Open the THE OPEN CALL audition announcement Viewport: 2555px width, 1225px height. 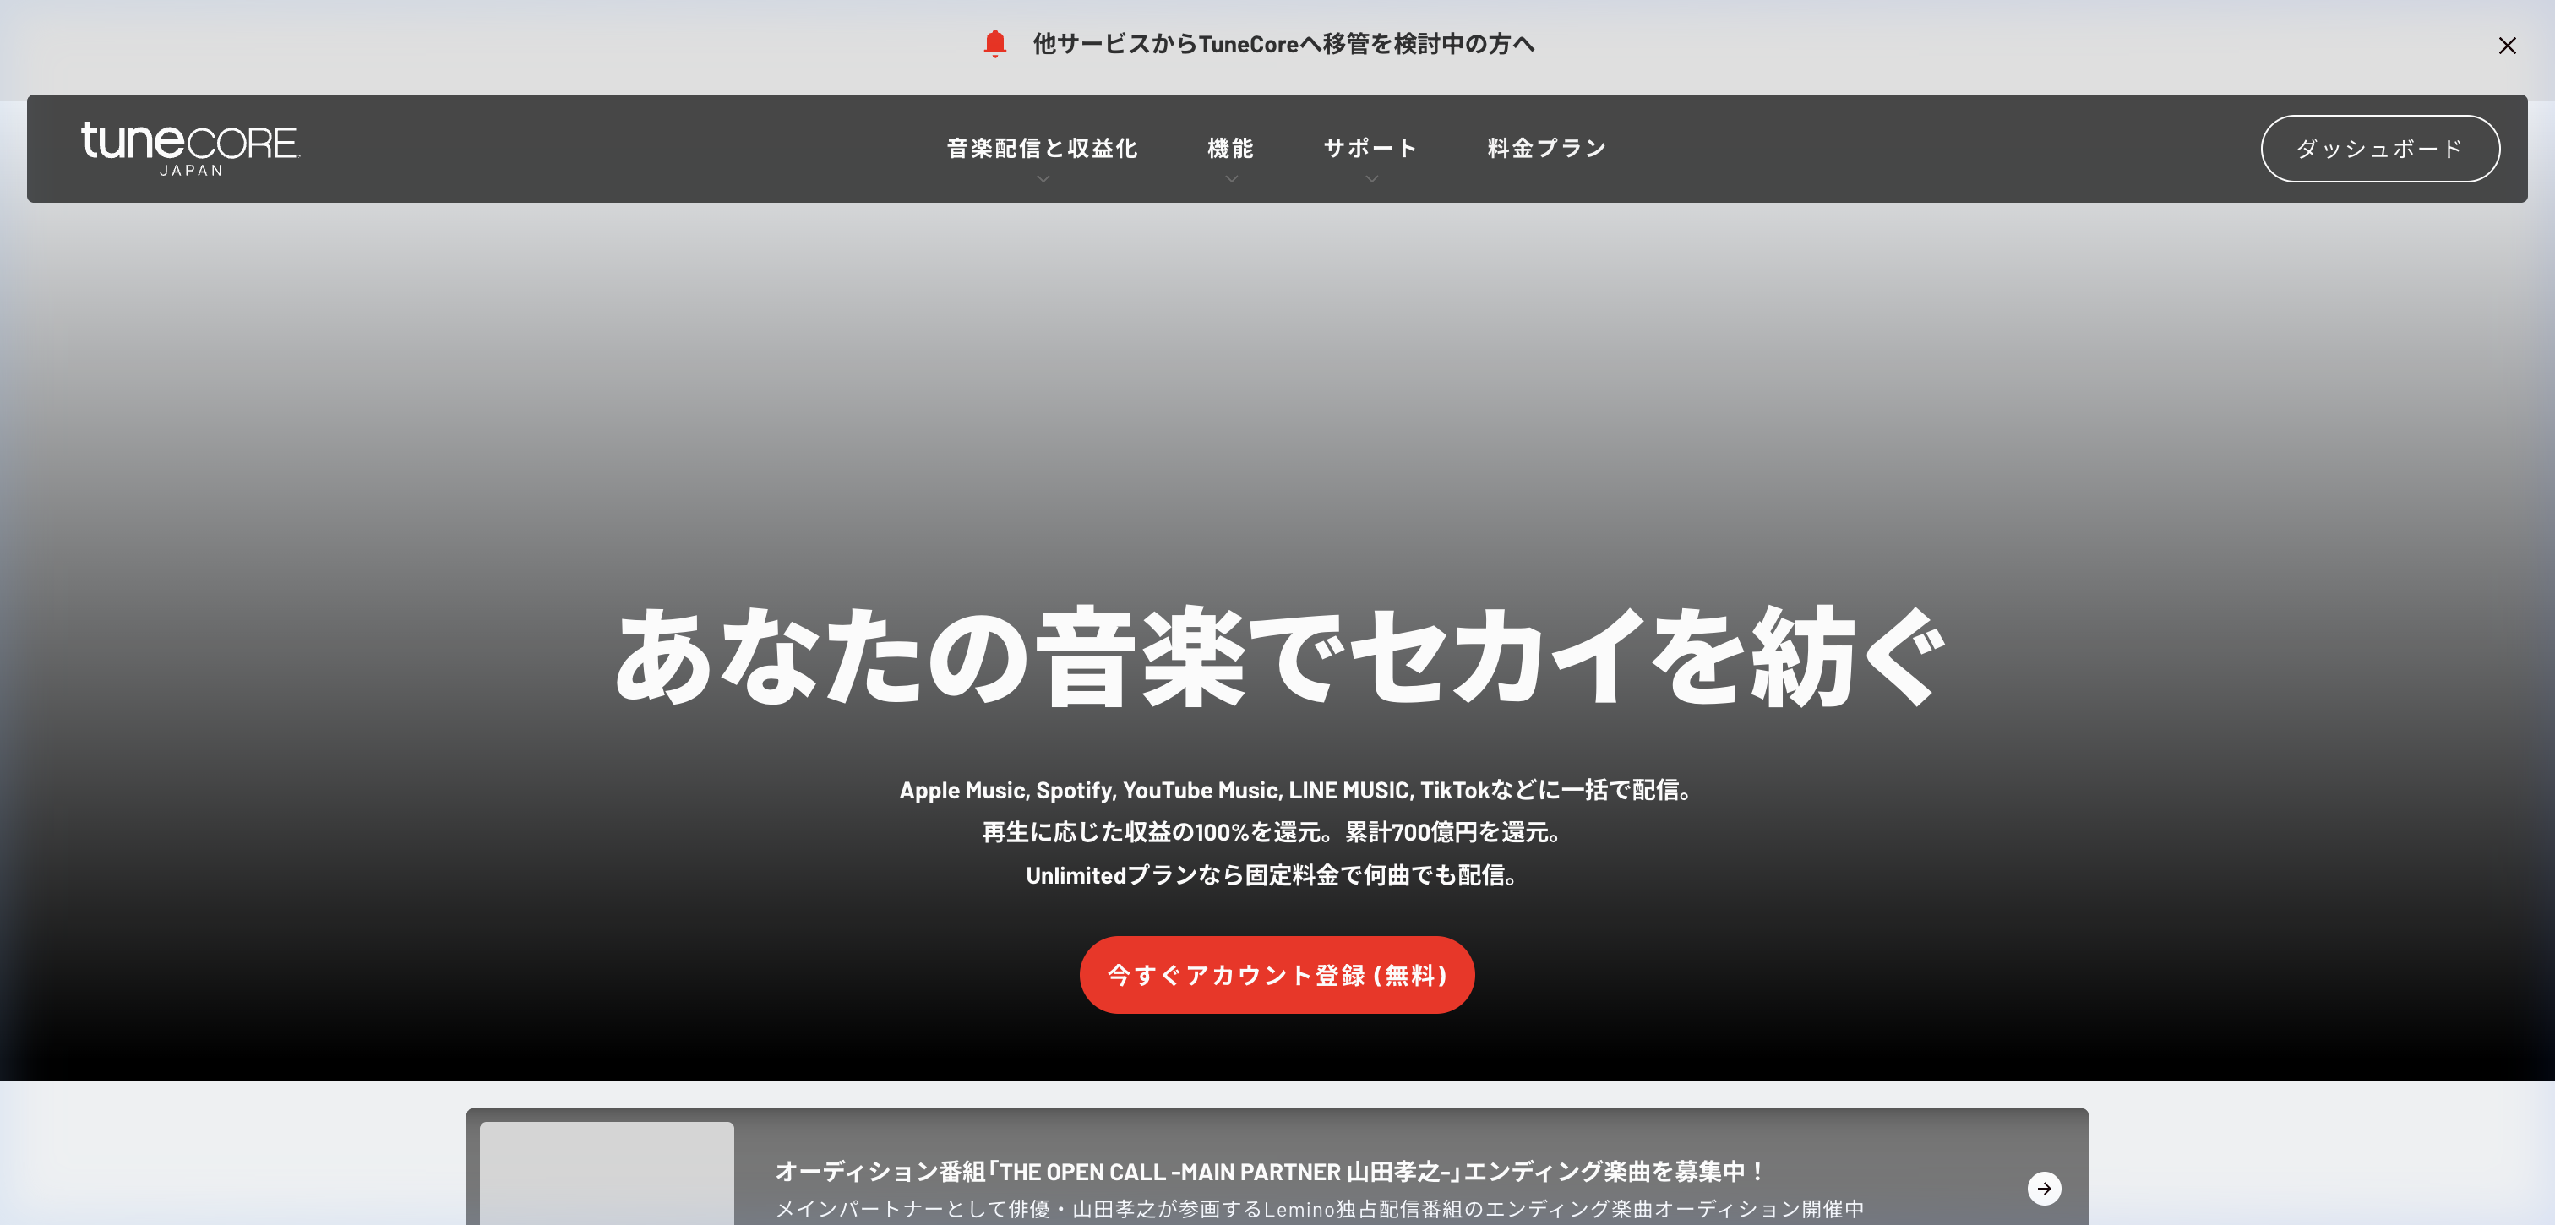[x=1267, y=1170]
